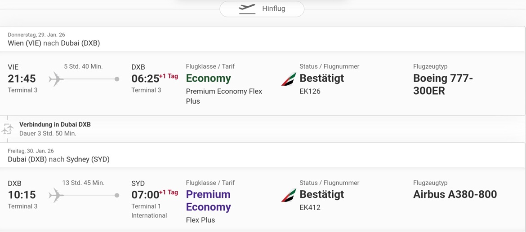The image size is (526, 232).
Task: Click arrival dot on the 13 Std. 45 Min. line
Action: [x=117, y=195]
